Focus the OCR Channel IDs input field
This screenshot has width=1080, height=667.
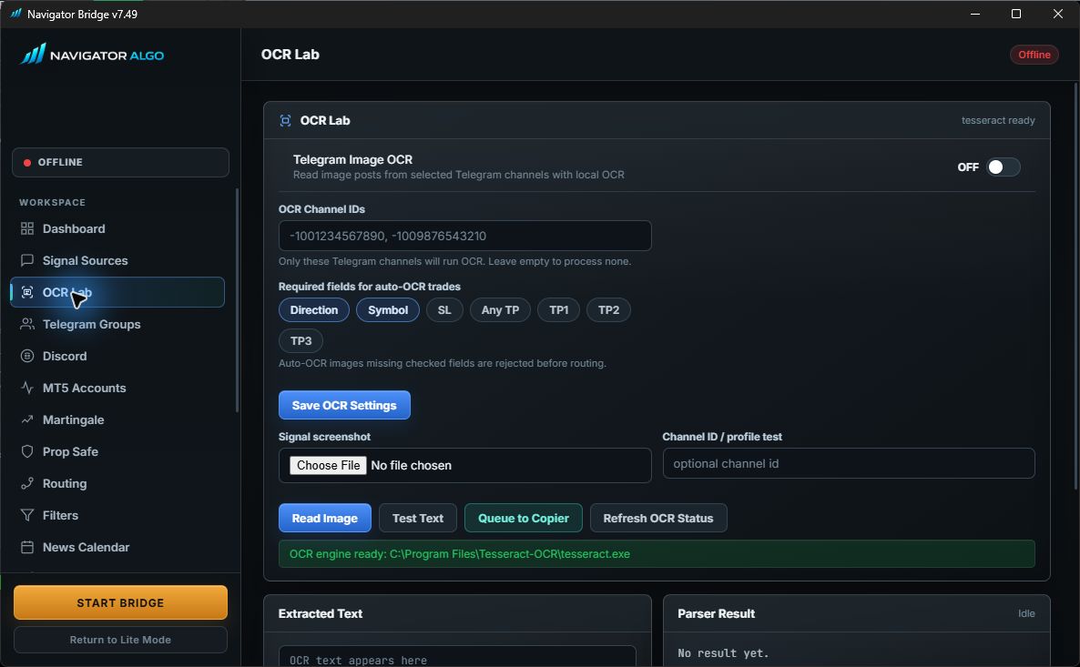coord(465,236)
